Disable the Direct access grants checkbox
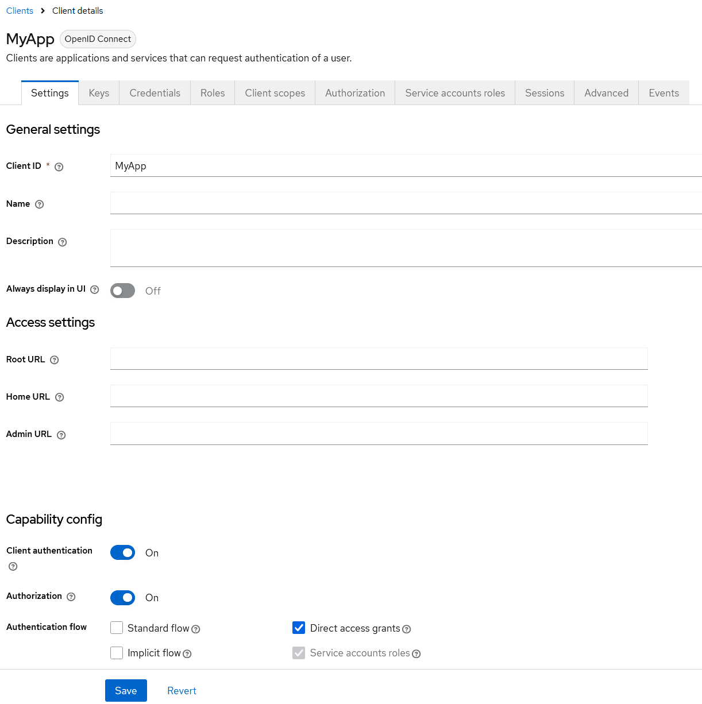 point(299,628)
